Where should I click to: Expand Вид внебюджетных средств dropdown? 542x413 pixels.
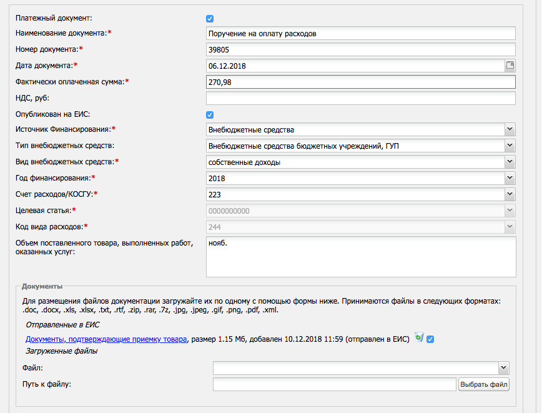click(x=510, y=162)
